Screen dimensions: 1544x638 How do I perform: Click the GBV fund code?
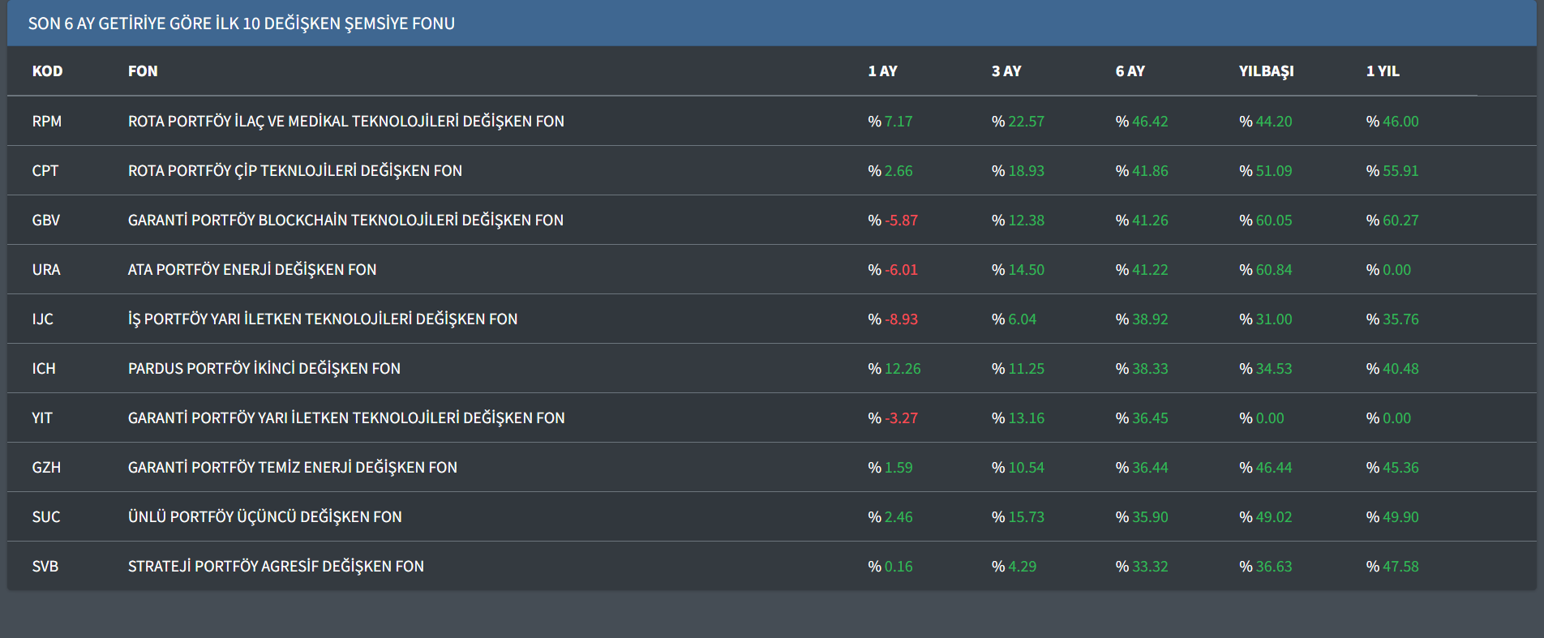(x=46, y=221)
